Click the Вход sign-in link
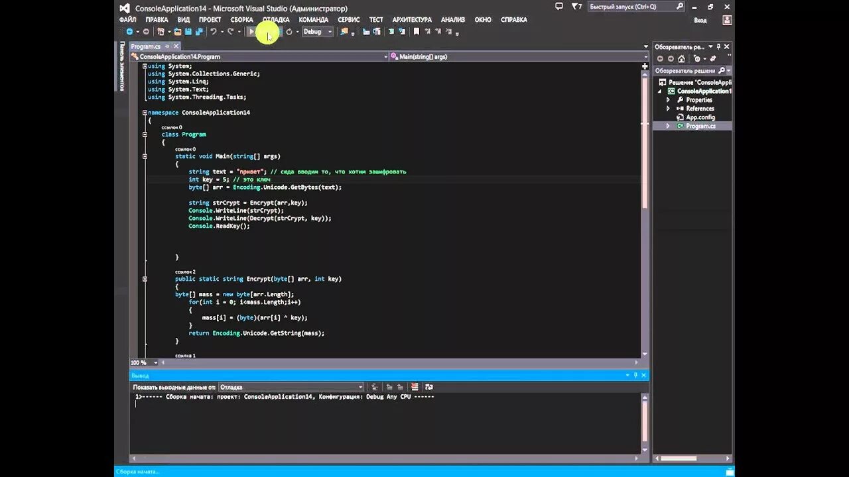Screen dimensions: 849x477 (700, 20)
